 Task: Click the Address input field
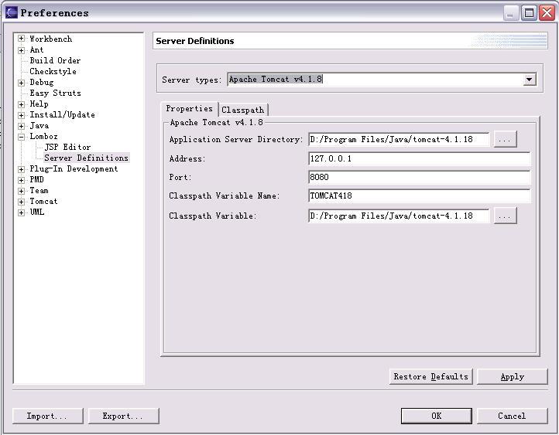tap(420, 158)
